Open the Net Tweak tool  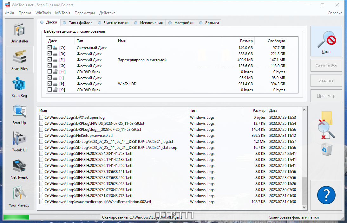coord(19,169)
